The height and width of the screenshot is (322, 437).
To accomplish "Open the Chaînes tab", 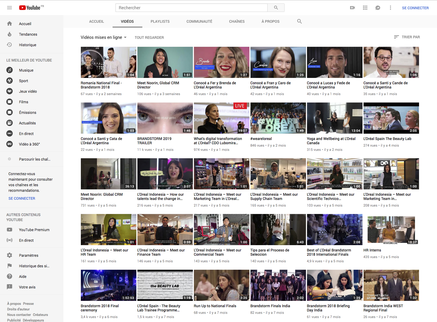I will click(237, 21).
